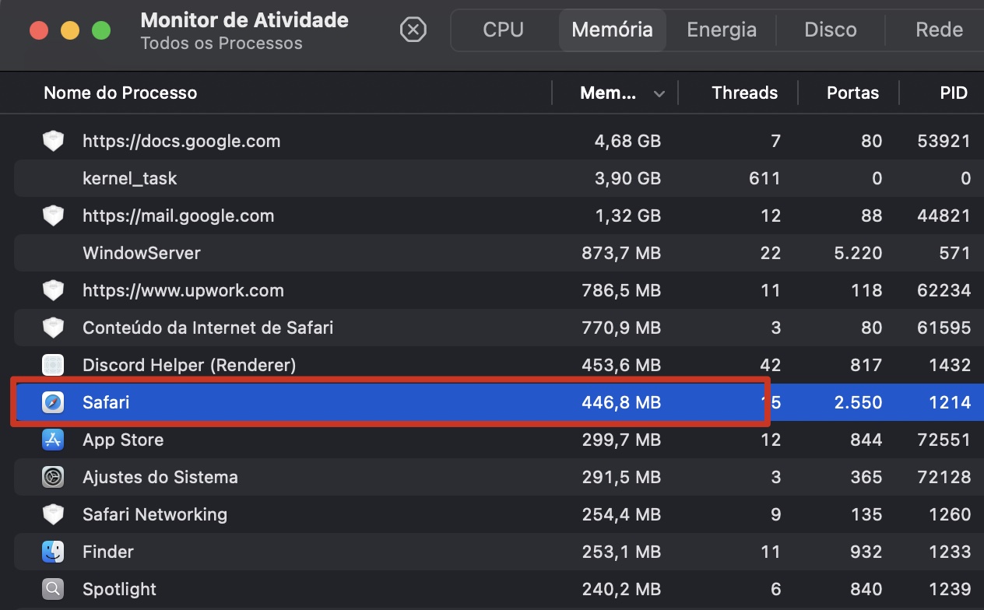Click the Ajustes do Sistema gear icon
Image resolution: width=984 pixels, height=610 pixels.
pos(52,477)
